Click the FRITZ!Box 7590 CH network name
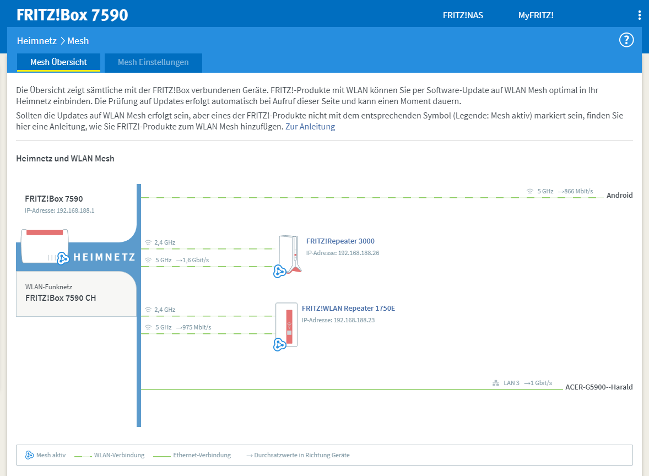 [x=61, y=298]
